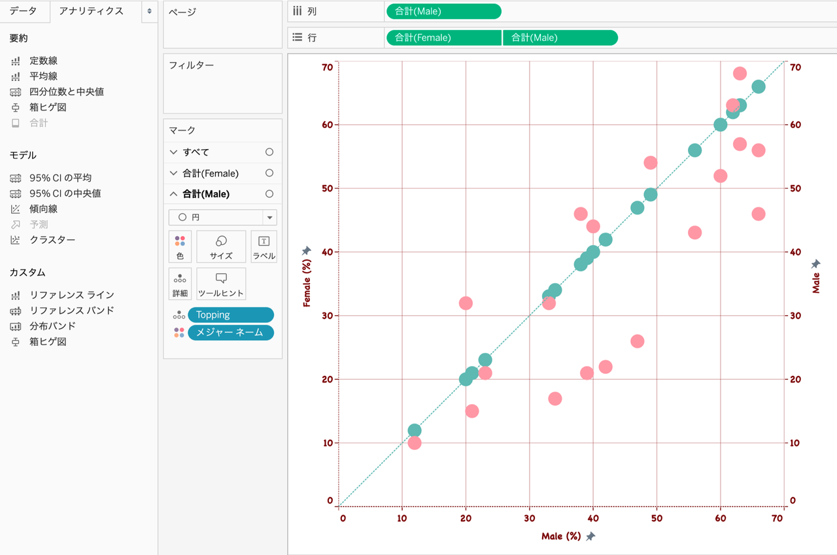Viewport: 837px width, 555px height.
Task: Click the 行 rows shelf icon
Action: pyautogui.click(x=297, y=38)
